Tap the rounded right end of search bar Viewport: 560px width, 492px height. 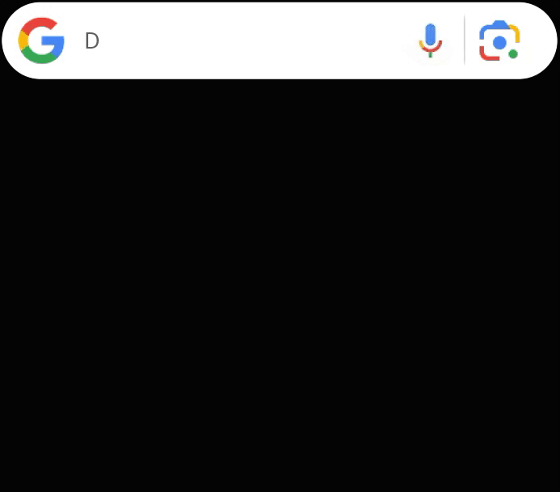coord(541,40)
